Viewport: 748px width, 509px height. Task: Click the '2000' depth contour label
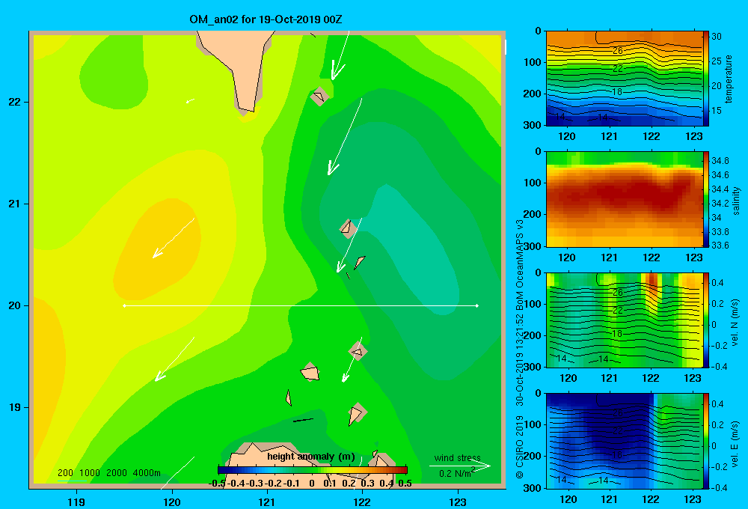coord(117,473)
